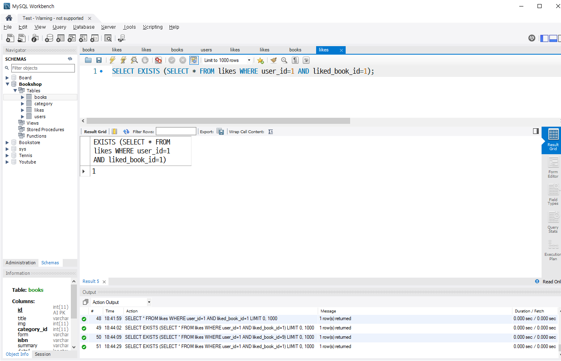The width and height of the screenshot is (561, 361).
Task: Expand the books table node
Action: (23, 97)
